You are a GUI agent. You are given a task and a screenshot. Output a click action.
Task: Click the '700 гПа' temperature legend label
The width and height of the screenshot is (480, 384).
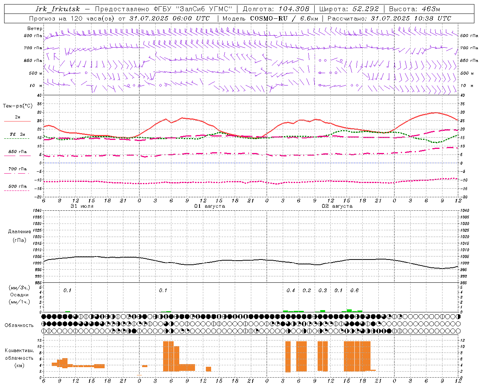point(18,169)
